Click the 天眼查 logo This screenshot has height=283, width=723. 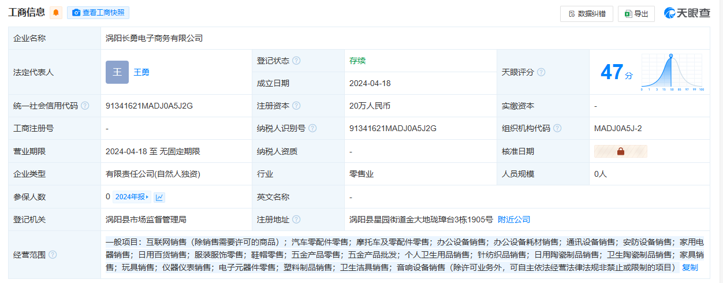click(x=687, y=13)
